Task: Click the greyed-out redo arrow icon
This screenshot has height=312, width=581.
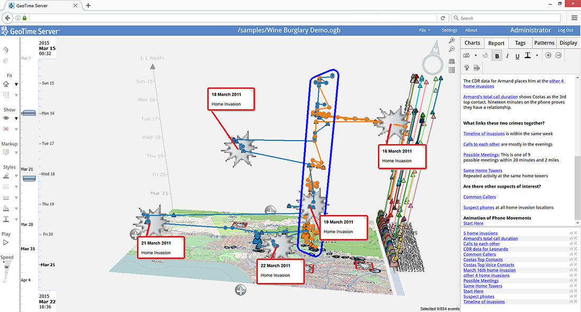Action: [6, 61]
